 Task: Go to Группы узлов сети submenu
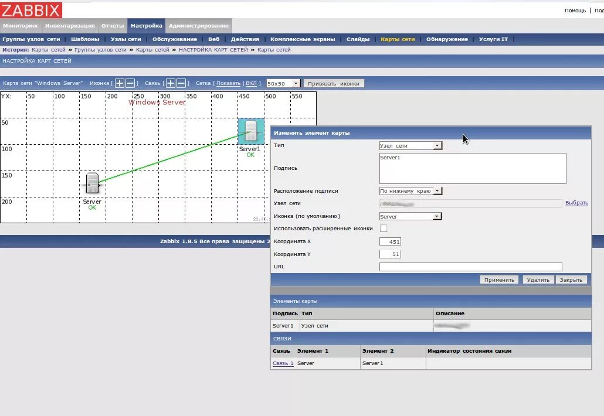click(x=31, y=39)
